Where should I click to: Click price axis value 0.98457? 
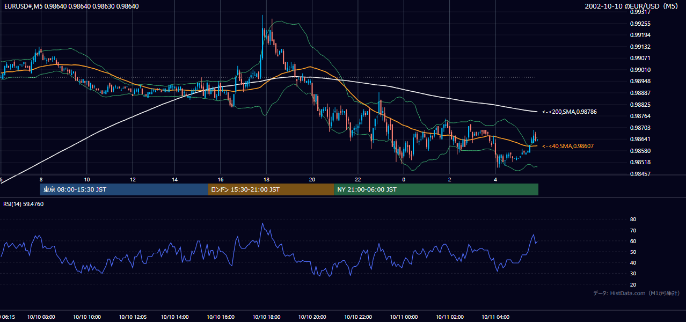pos(639,174)
